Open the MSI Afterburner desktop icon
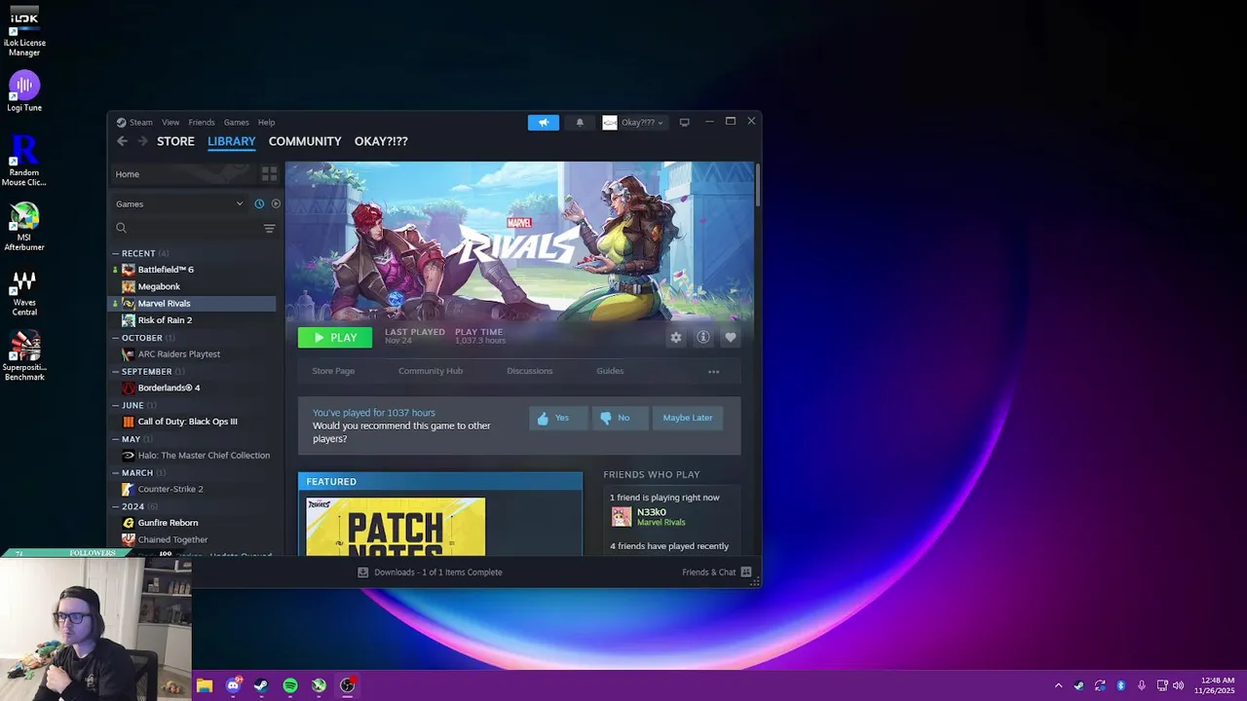 click(24, 227)
